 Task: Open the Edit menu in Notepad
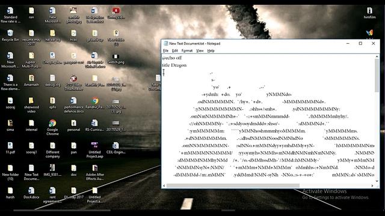click(175, 50)
